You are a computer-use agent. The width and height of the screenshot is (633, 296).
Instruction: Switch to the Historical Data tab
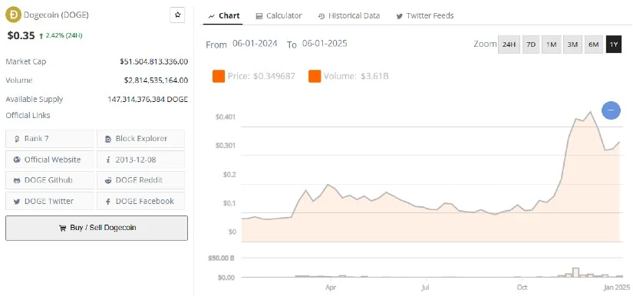349,16
